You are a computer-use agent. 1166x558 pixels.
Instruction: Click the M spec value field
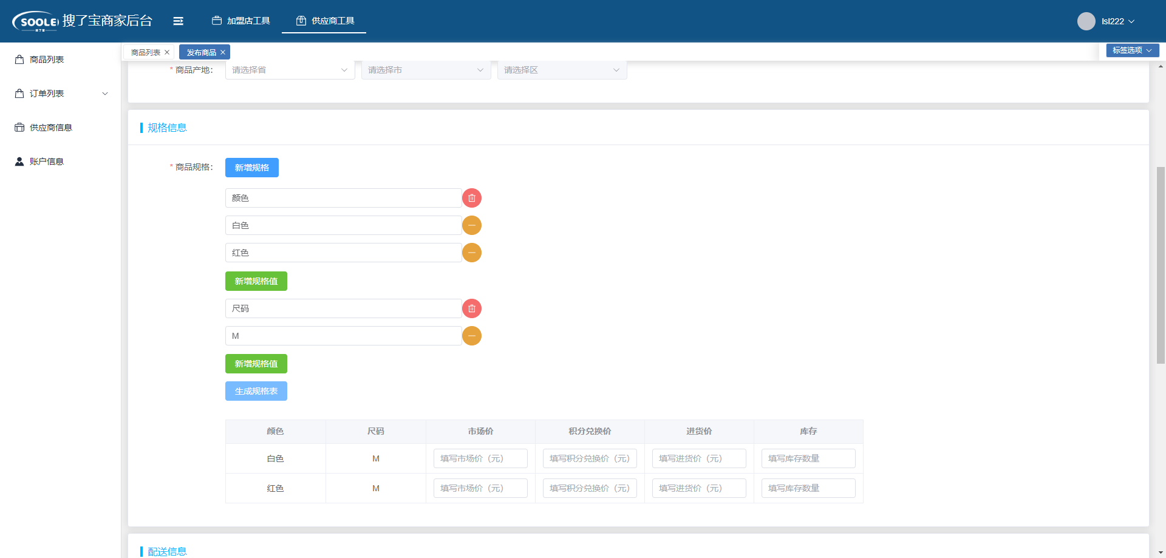click(343, 336)
